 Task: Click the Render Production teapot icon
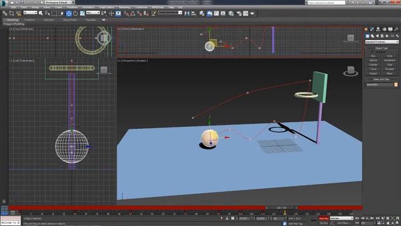coord(253,13)
